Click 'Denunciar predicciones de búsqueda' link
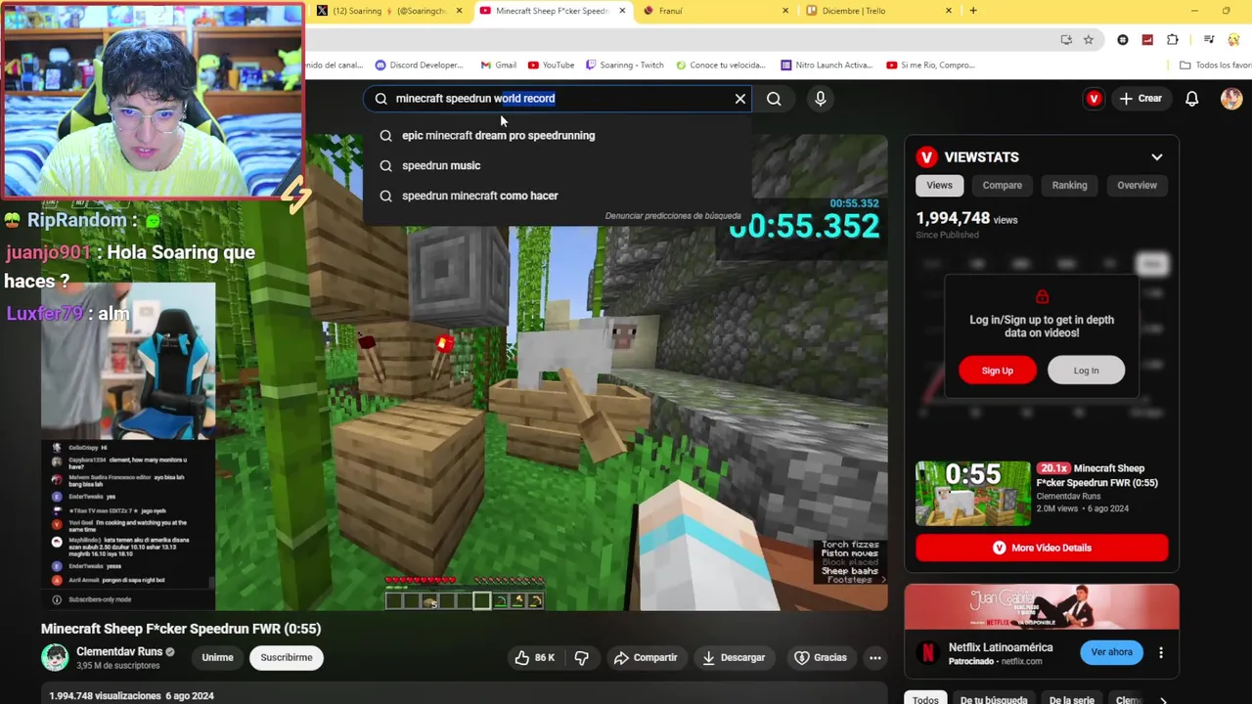 point(673,216)
